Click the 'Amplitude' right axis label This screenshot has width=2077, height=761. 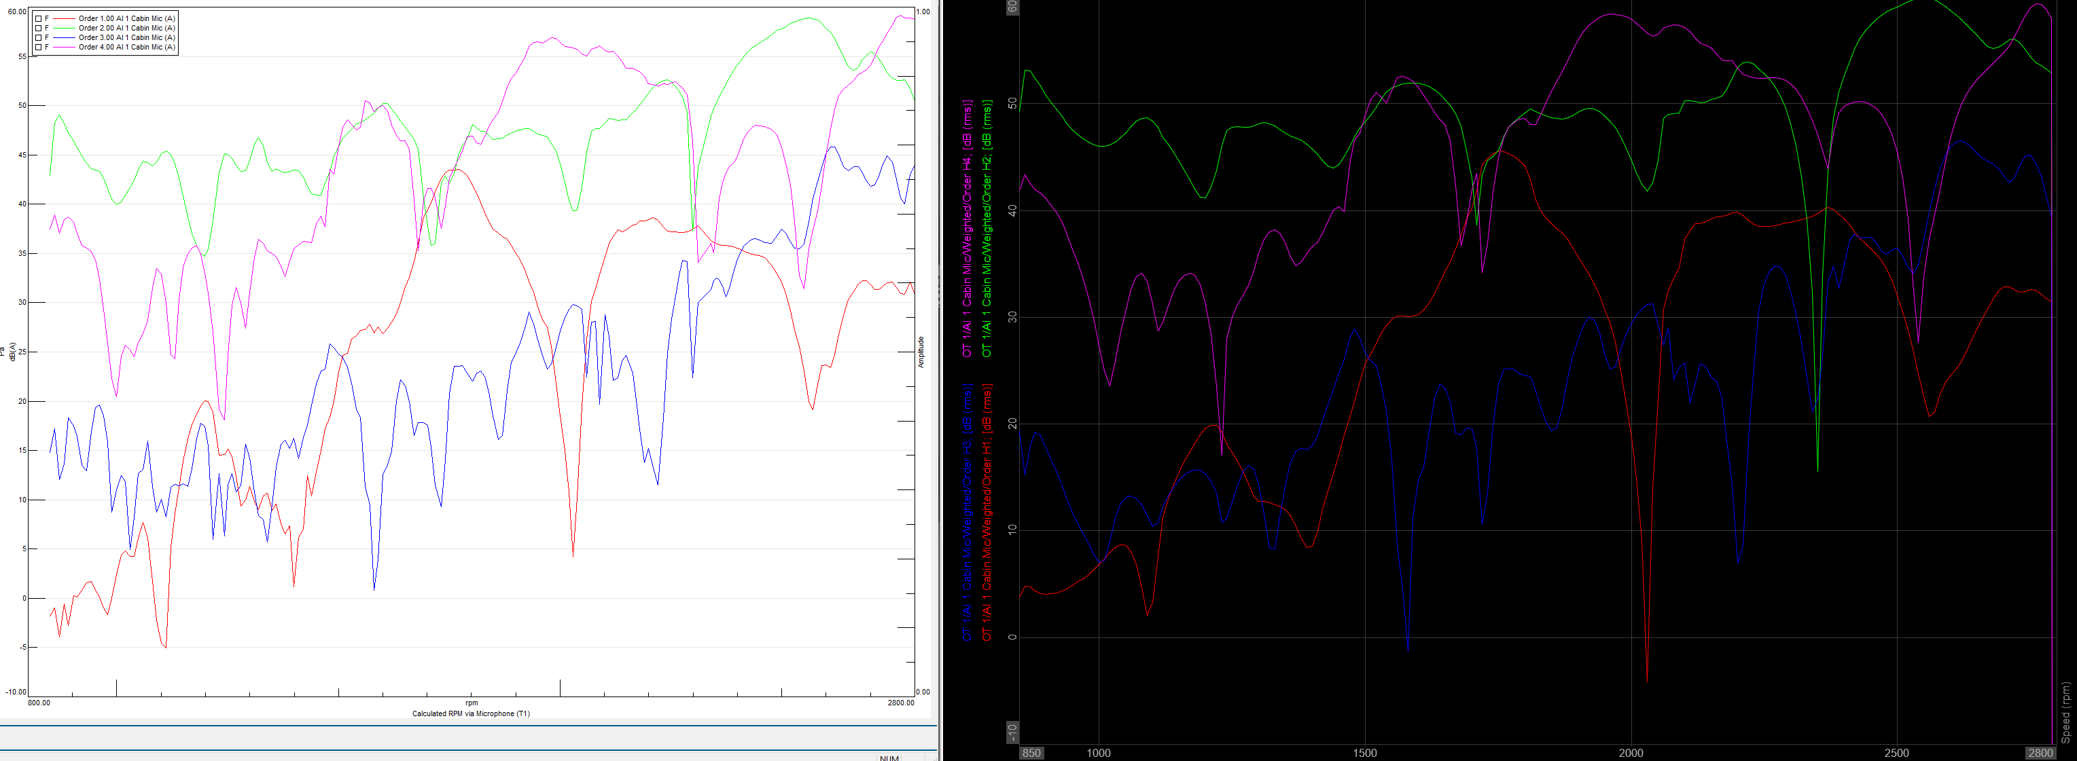921,352
